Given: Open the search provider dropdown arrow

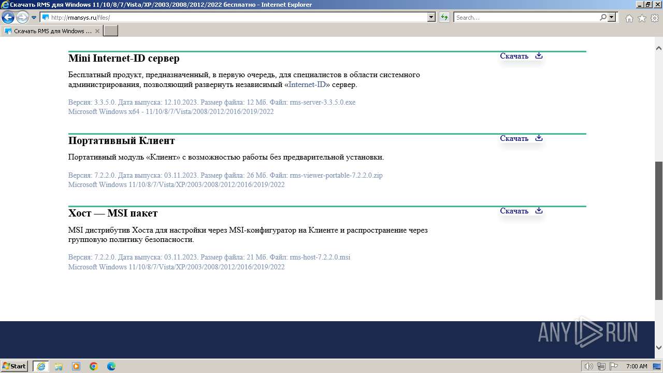Looking at the screenshot, I should click(x=612, y=18).
